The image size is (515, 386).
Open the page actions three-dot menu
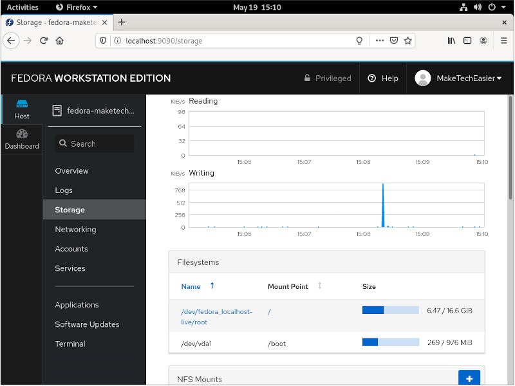tap(379, 41)
